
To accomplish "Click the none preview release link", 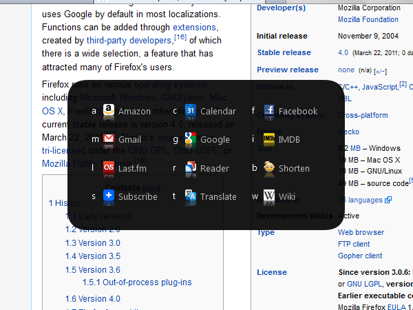I will point(346,70).
